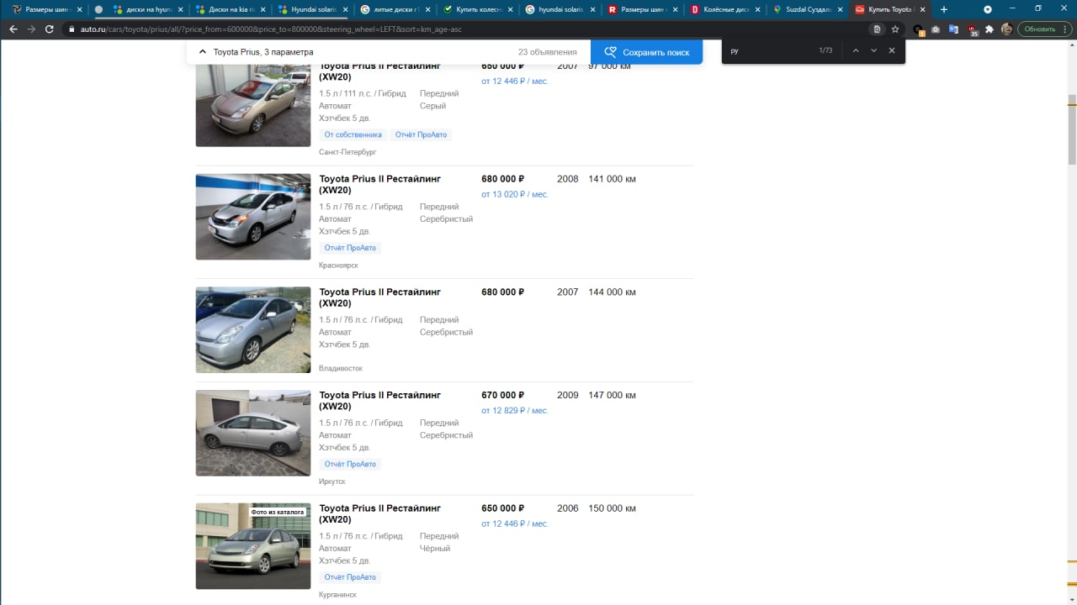Open Prius title link for 141 000 км listing

click(x=379, y=185)
